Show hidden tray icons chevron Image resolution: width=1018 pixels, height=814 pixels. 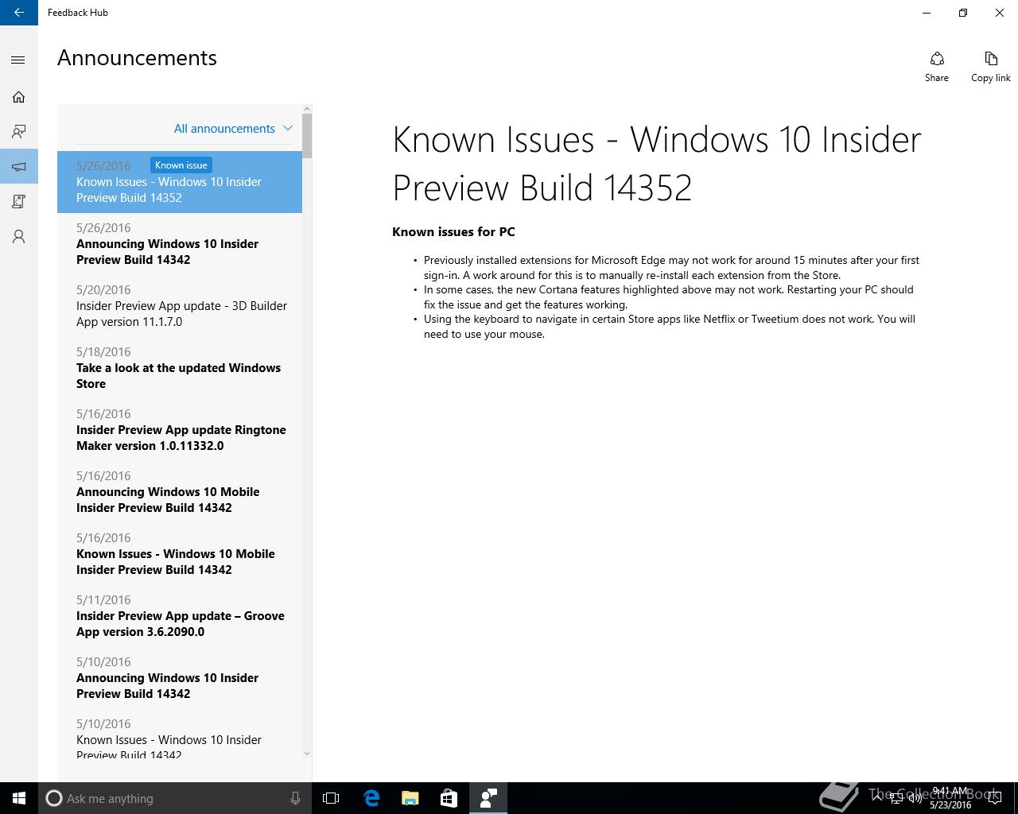[877, 798]
